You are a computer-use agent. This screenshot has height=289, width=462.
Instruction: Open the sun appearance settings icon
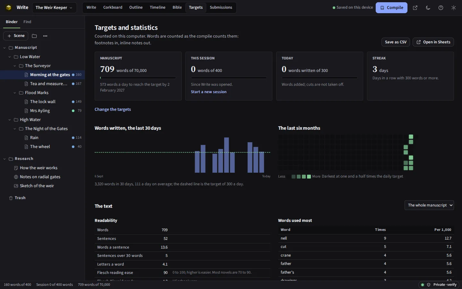pyautogui.click(x=454, y=8)
